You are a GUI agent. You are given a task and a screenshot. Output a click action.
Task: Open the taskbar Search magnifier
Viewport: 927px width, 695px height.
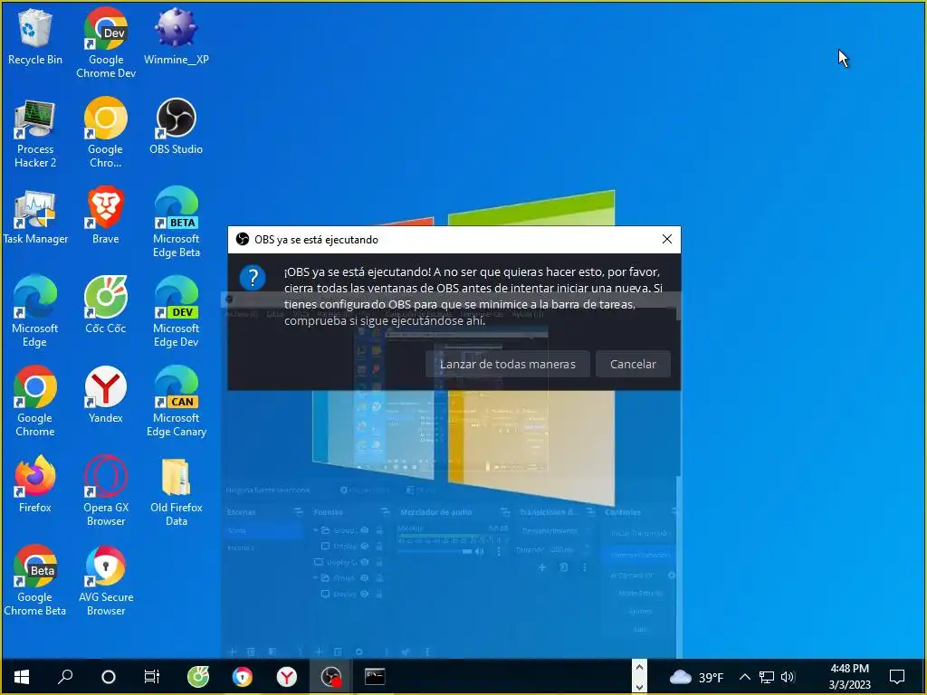(65, 677)
